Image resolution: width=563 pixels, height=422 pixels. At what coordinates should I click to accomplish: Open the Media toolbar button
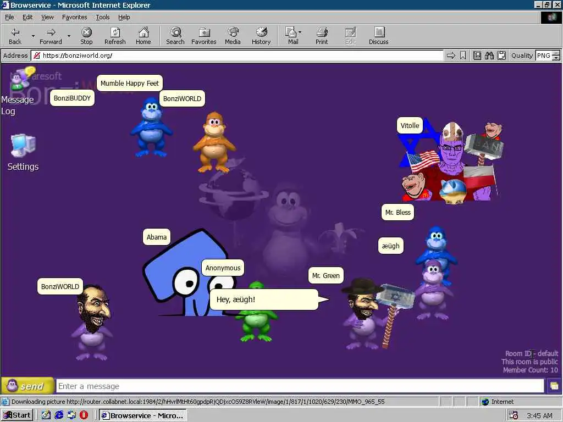click(x=233, y=36)
